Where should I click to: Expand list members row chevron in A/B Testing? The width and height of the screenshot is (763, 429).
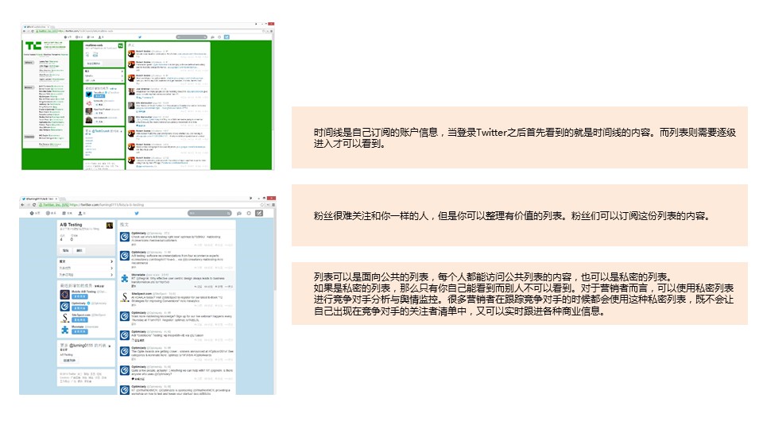[x=111, y=268]
